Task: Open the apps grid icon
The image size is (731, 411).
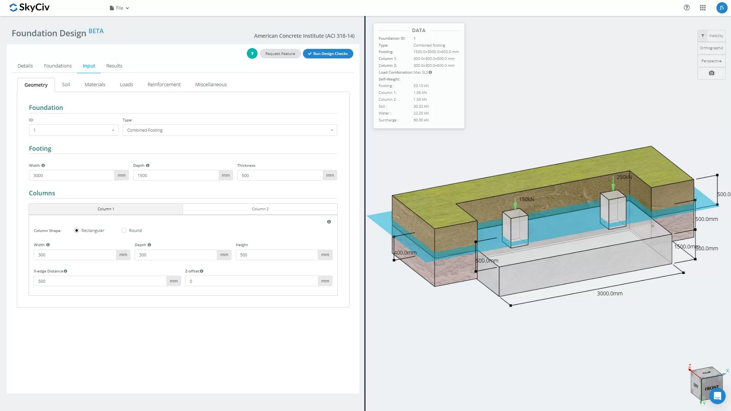Action: (703, 8)
